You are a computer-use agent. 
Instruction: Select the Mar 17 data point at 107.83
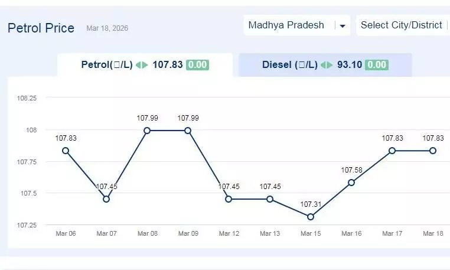392,151
